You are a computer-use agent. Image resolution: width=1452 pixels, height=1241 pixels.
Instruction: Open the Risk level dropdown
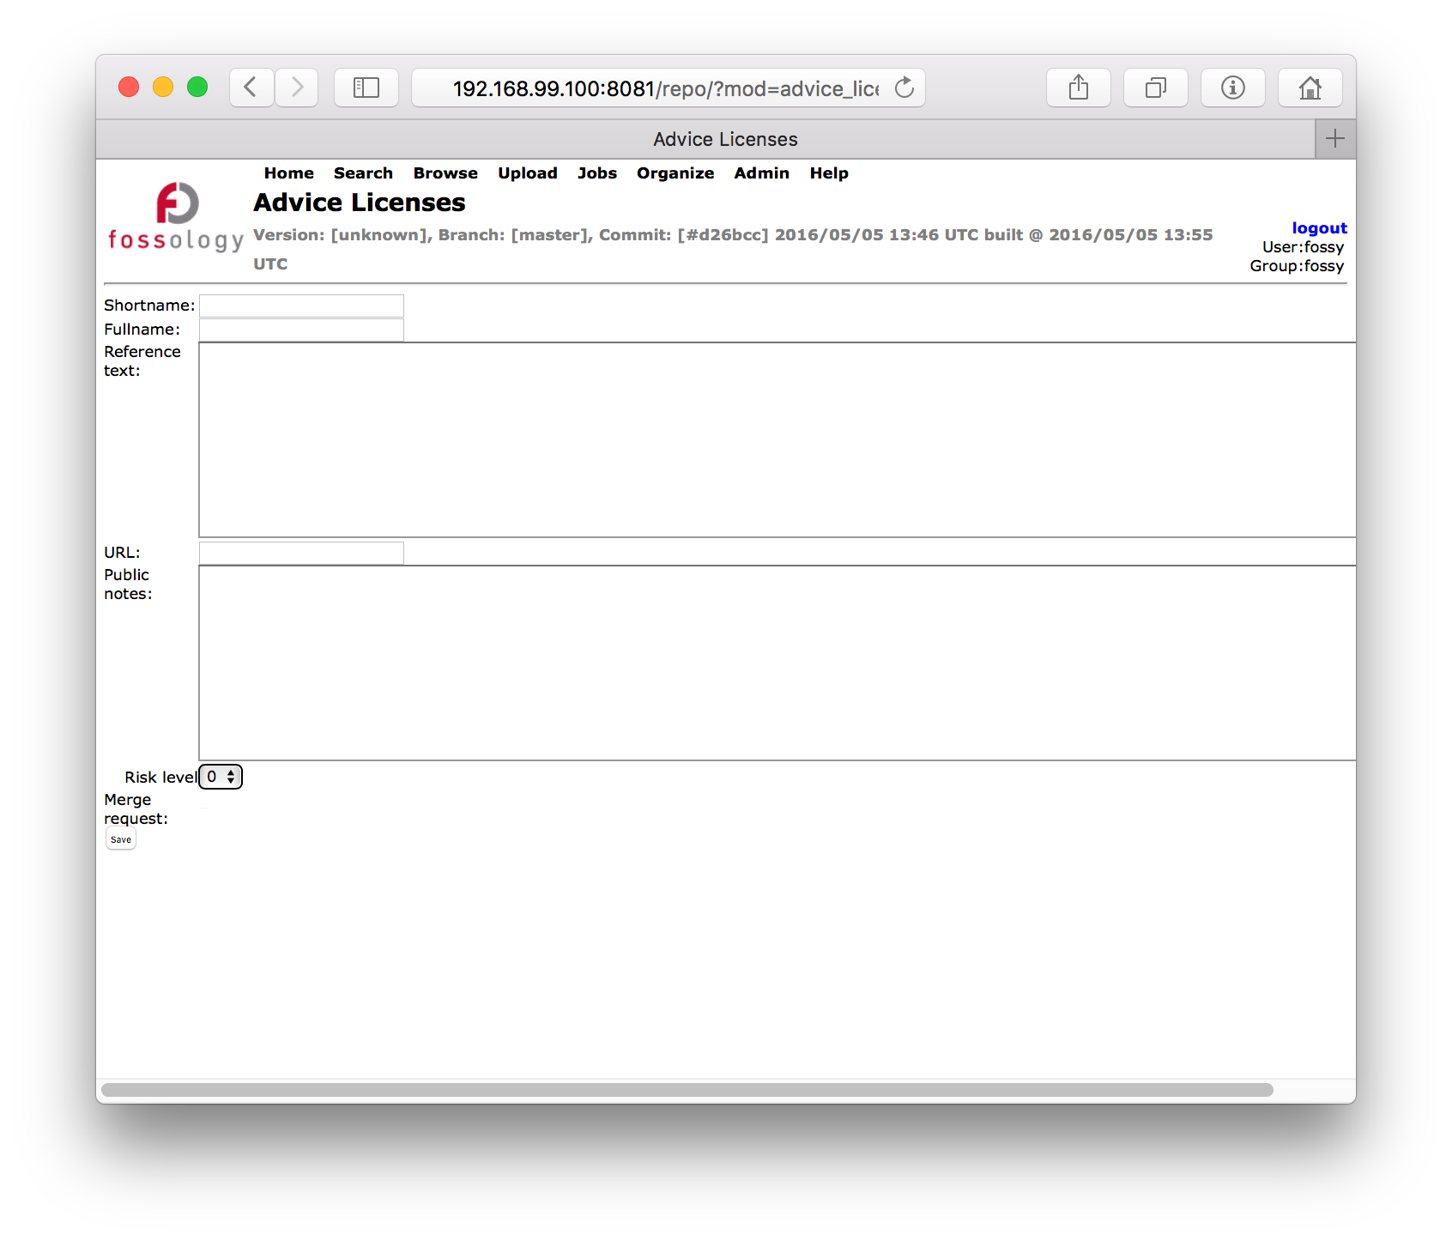(x=221, y=777)
